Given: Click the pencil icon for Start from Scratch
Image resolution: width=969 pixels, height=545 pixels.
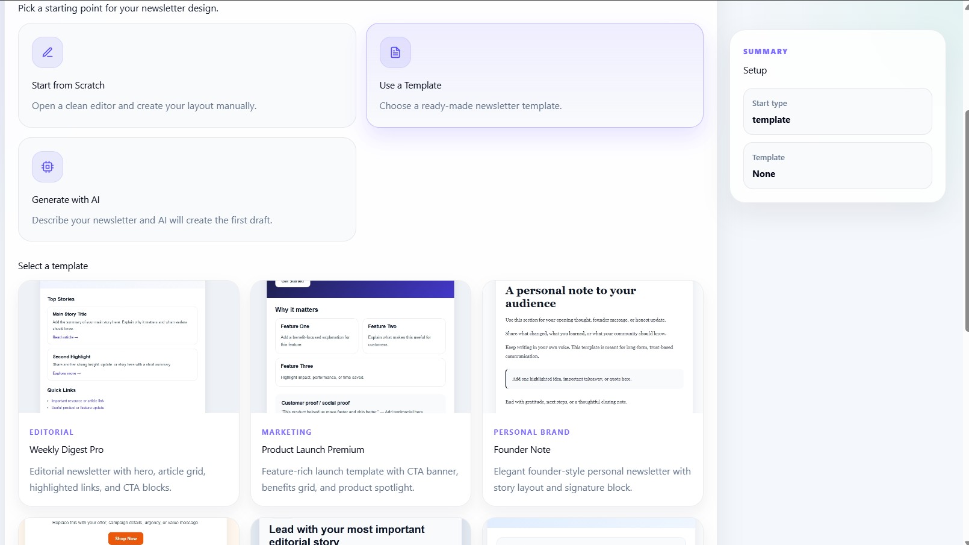Looking at the screenshot, I should point(48,52).
